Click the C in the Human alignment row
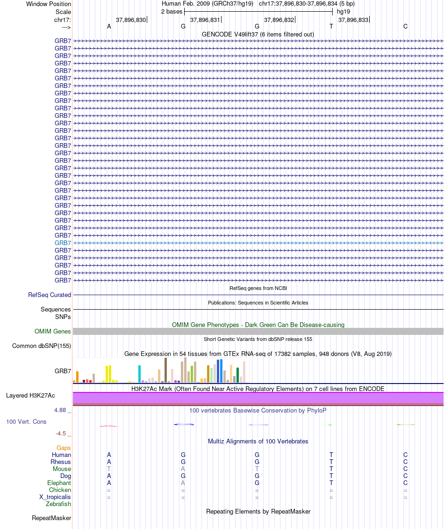444x529 pixels. click(405, 455)
